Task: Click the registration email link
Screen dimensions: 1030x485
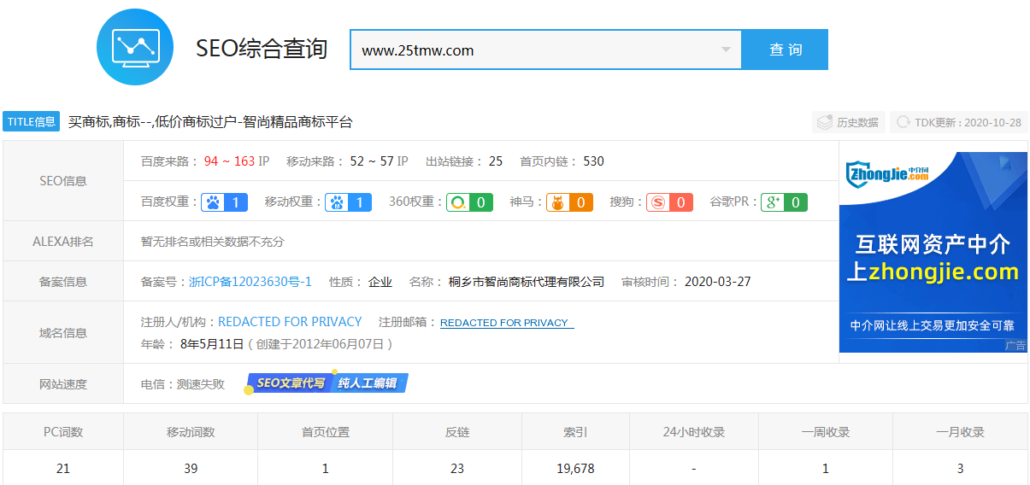Action: [x=506, y=323]
